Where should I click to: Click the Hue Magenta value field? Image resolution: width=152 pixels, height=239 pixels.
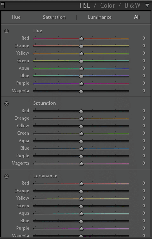(x=144, y=91)
